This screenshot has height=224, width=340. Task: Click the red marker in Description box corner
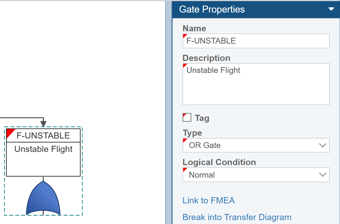(x=185, y=65)
